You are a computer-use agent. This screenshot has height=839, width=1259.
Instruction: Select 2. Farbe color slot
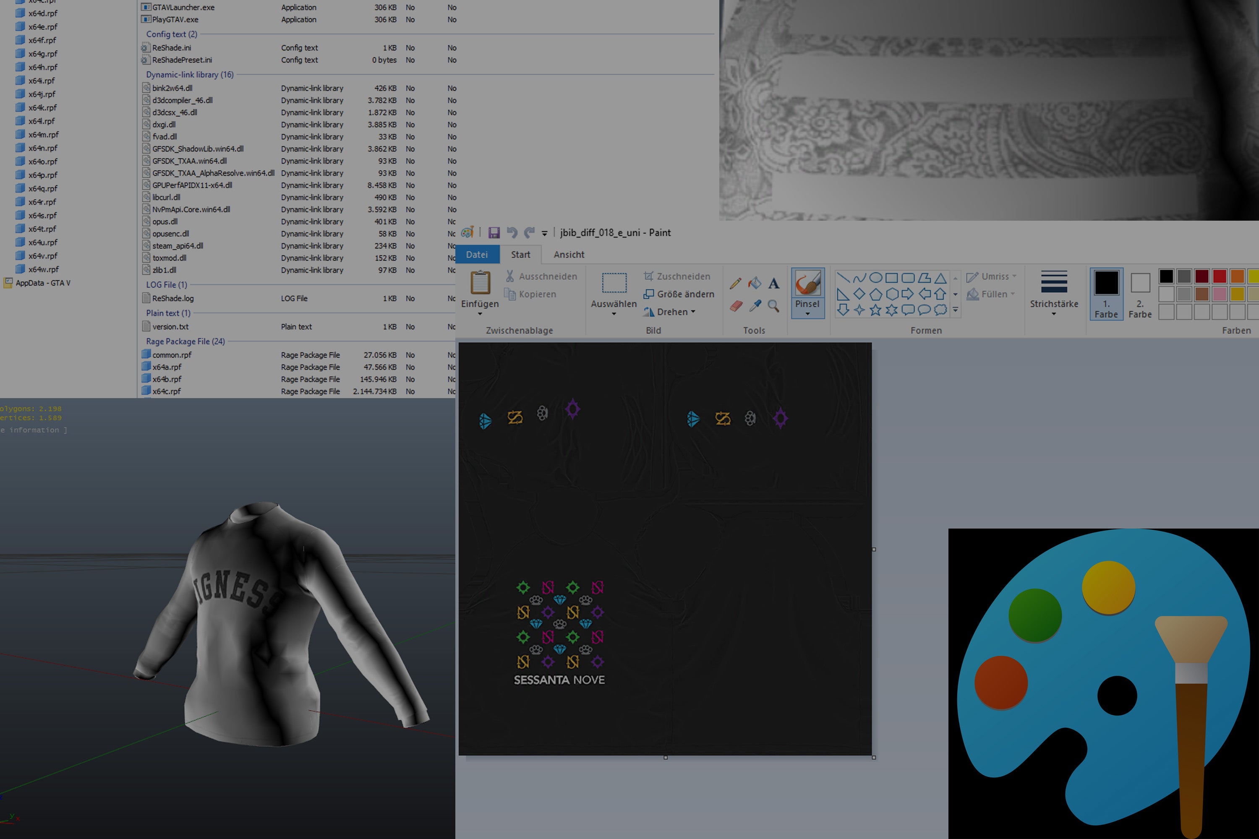[1140, 293]
